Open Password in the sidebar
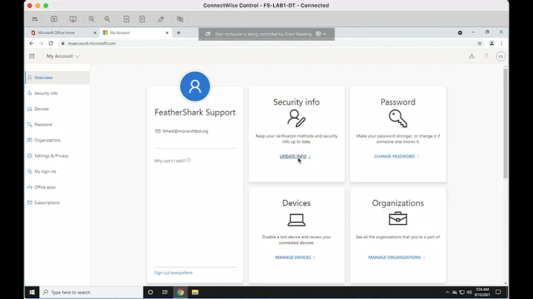Viewport: 533px width, 299px height. coord(58,124)
